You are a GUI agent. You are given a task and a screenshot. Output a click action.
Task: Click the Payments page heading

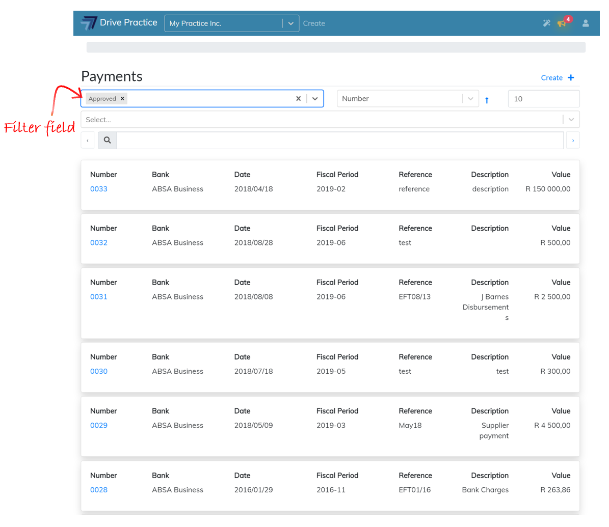112,76
